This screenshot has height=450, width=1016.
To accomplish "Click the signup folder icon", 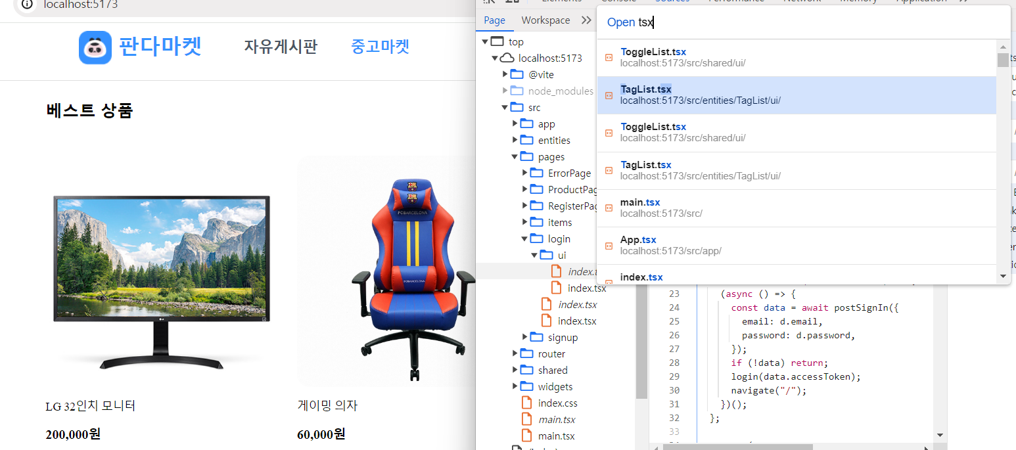I will click(537, 337).
